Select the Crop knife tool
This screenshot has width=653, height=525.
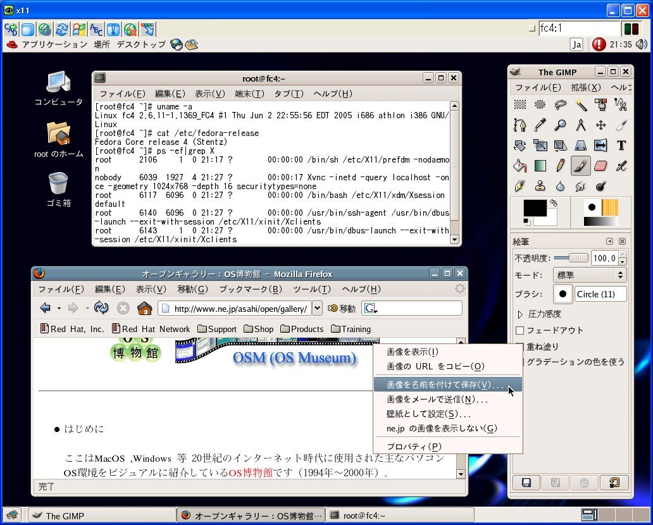click(x=621, y=125)
